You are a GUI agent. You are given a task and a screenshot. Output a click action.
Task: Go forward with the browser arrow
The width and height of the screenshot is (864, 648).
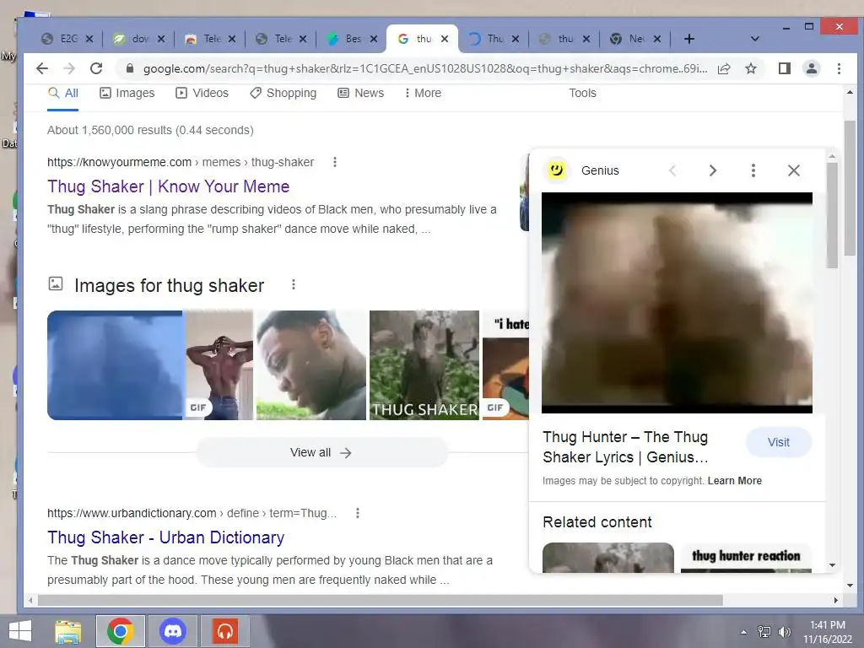click(69, 68)
